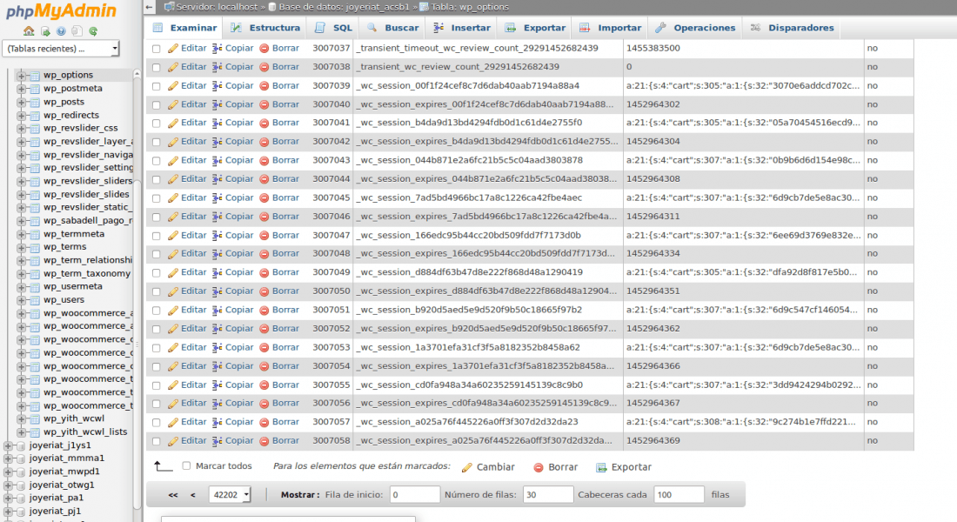957x522 pixels.
Task: Collapse navigation panel with left arrow icon
Action: pos(150,7)
